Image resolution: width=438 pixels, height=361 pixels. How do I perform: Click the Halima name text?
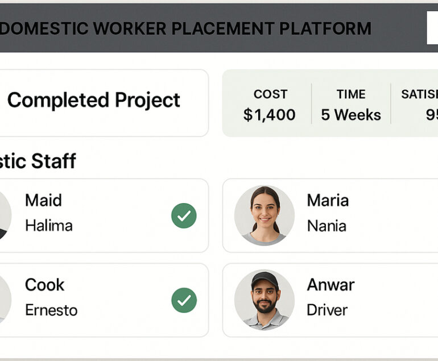(x=49, y=226)
